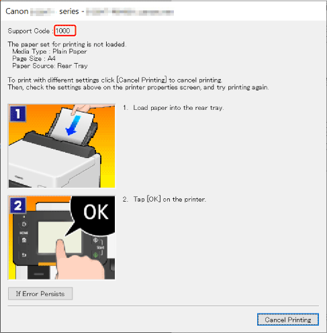This screenshot has width=327, height=333.
Task: Click the upper Start diamond icon
Action: [x=95, y=241]
